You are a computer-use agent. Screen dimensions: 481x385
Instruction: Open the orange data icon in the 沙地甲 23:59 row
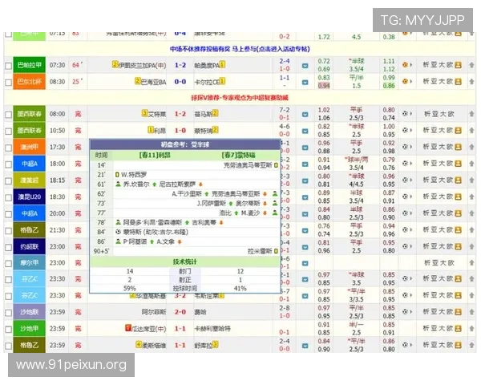point(458,328)
